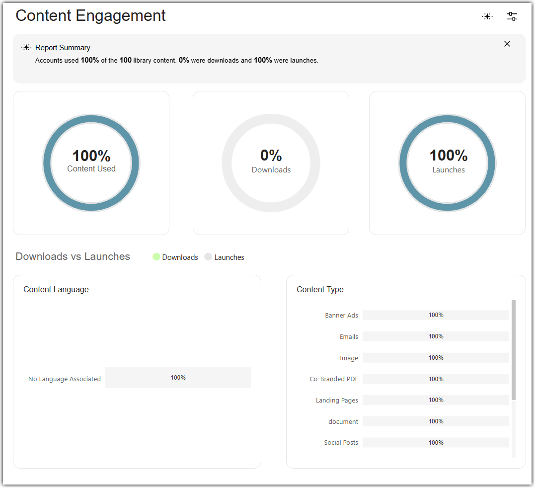Click the Image content type bar
The height and width of the screenshot is (488, 535).
coord(436,358)
